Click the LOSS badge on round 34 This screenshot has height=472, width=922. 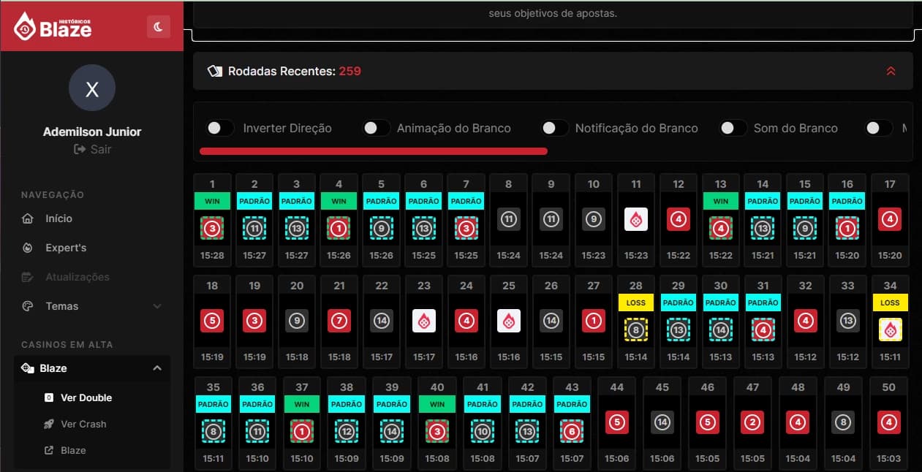(x=890, y=302)
